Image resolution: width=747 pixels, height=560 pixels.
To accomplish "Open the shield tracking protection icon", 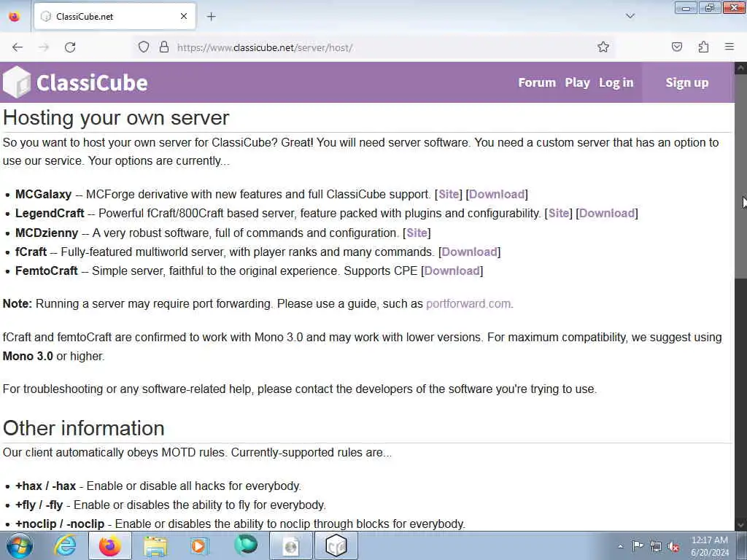I will click(144, 47).
